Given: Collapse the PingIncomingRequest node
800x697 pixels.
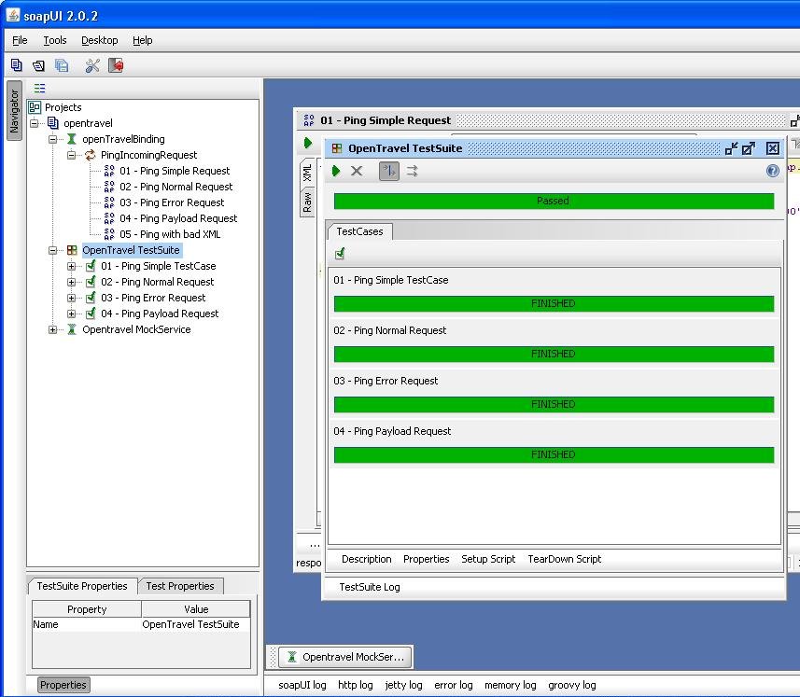Looking at the screenshot, I should (72, 155).
